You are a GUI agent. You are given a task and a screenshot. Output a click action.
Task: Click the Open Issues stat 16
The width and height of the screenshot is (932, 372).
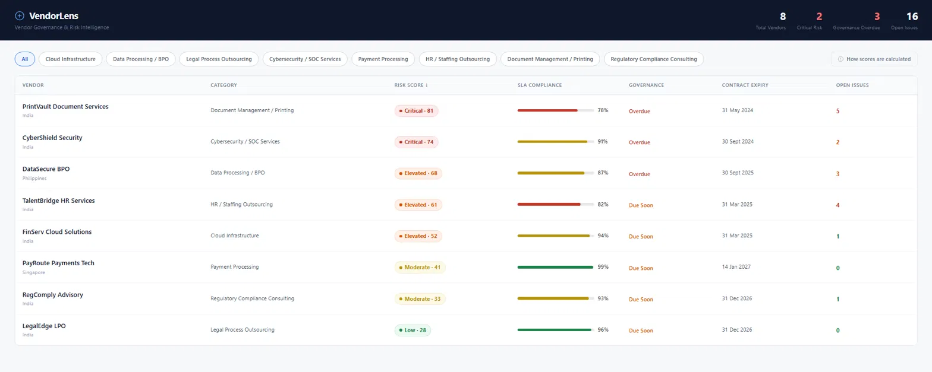click(x=912, y=17)
